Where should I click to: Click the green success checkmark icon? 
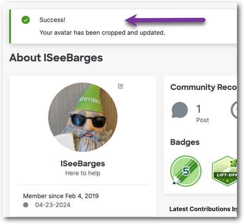26,20
